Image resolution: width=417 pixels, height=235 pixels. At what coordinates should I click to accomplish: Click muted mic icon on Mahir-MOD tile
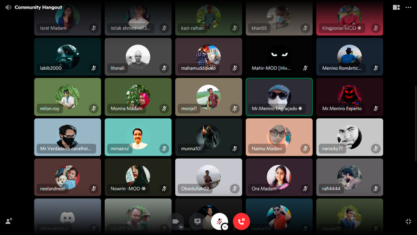[x=305, y=68]
